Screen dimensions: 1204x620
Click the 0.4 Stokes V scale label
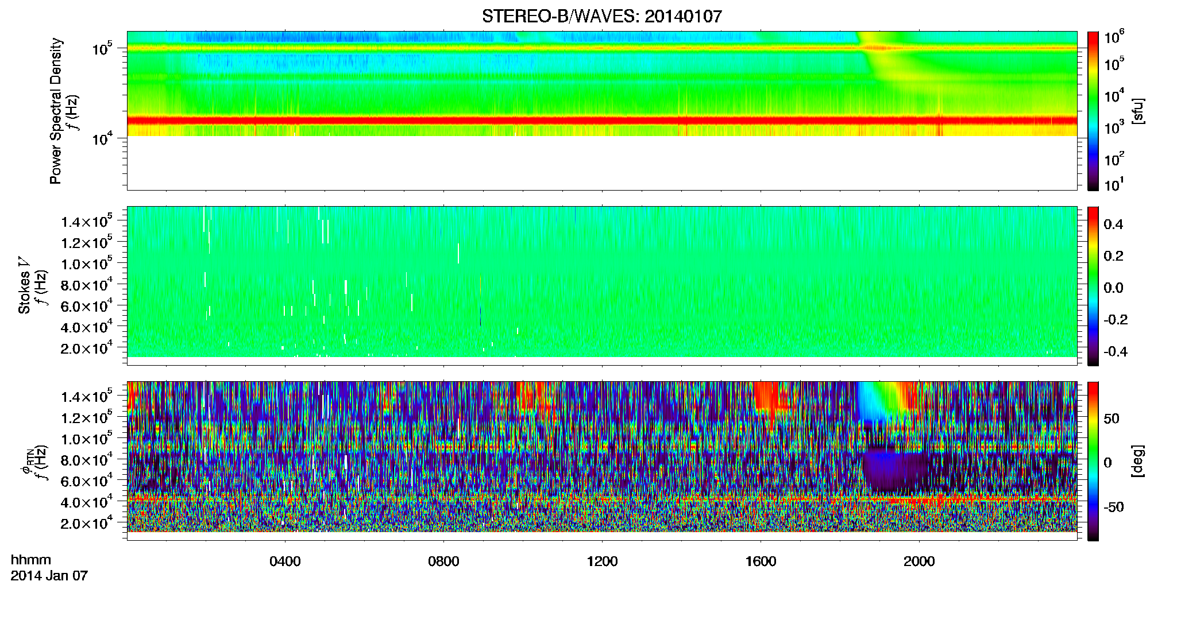1113,224
